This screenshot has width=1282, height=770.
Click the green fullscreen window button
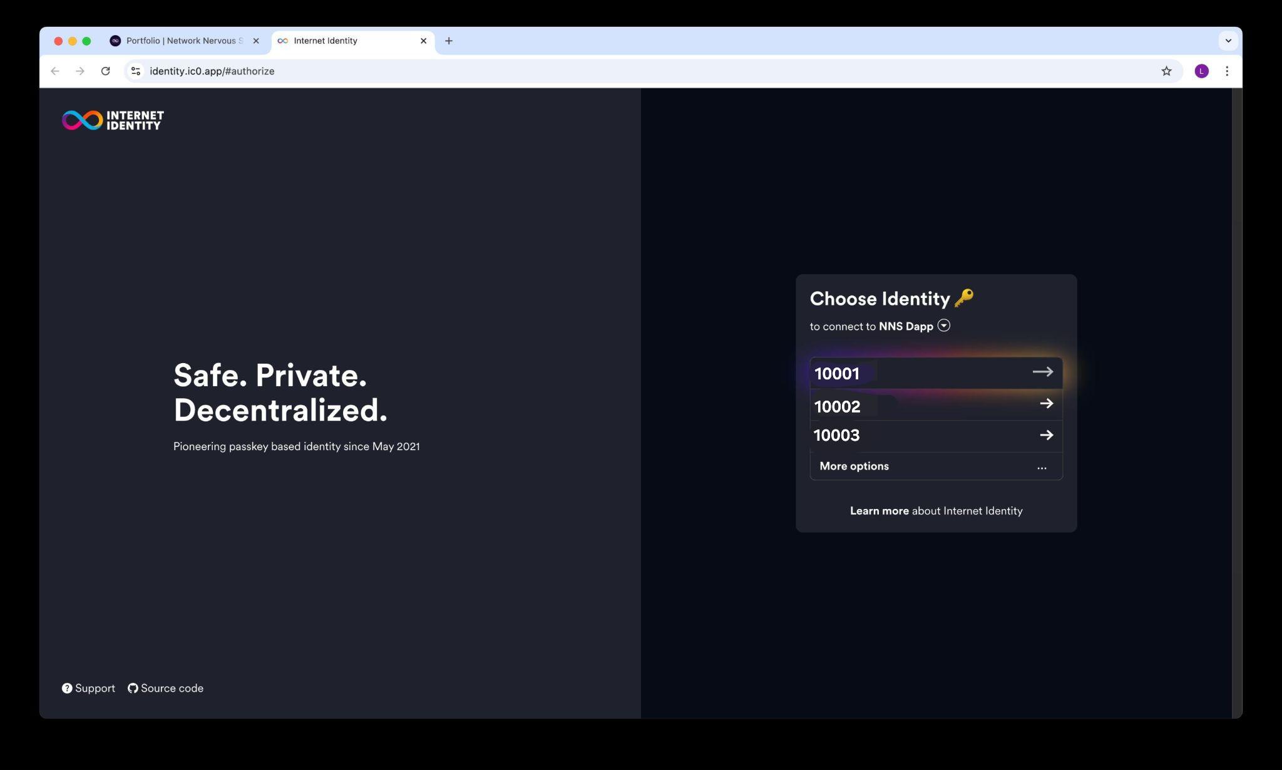(86, 41)
